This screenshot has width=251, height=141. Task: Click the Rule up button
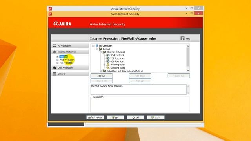click(140, 81)
